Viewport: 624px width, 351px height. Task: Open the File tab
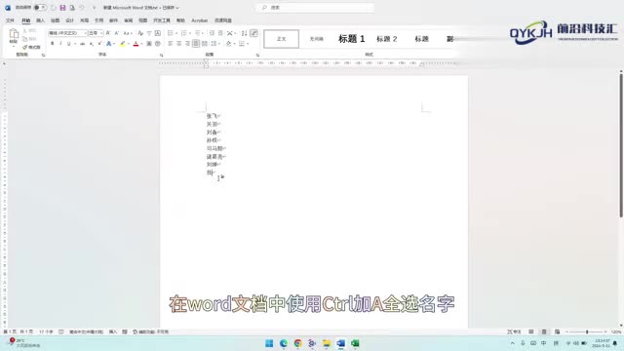(x=10, y=20)
